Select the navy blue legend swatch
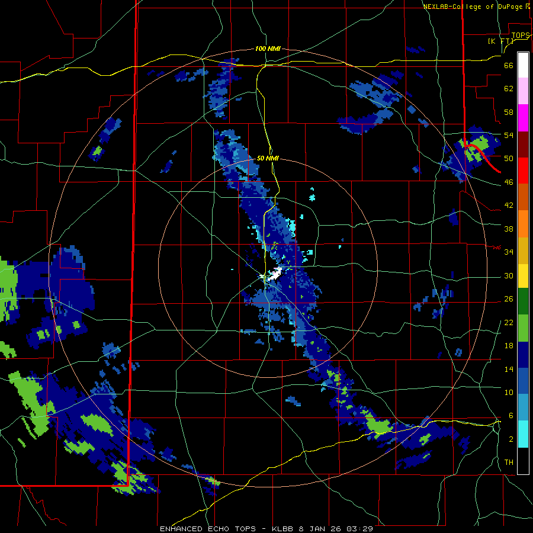 pyautogui.click(x=523, y=355)
